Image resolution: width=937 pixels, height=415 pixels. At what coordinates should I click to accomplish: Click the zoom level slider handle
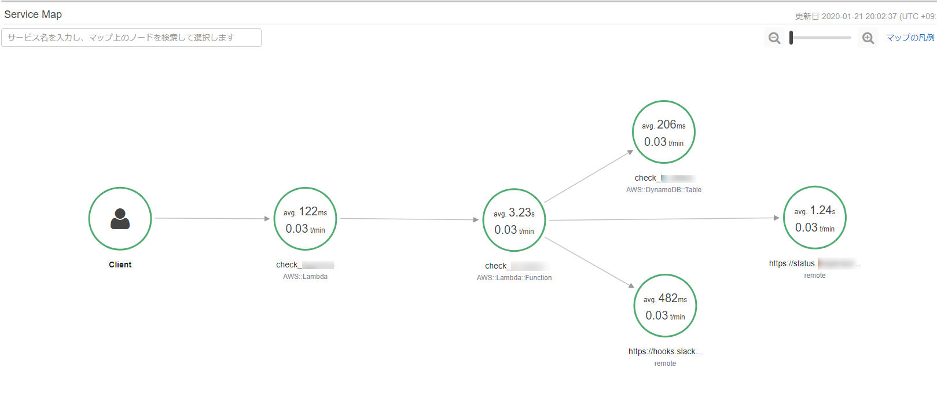[x=791, y=38]
